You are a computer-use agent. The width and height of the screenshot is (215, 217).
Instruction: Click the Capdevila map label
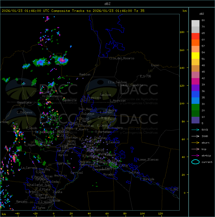[69, 100]
